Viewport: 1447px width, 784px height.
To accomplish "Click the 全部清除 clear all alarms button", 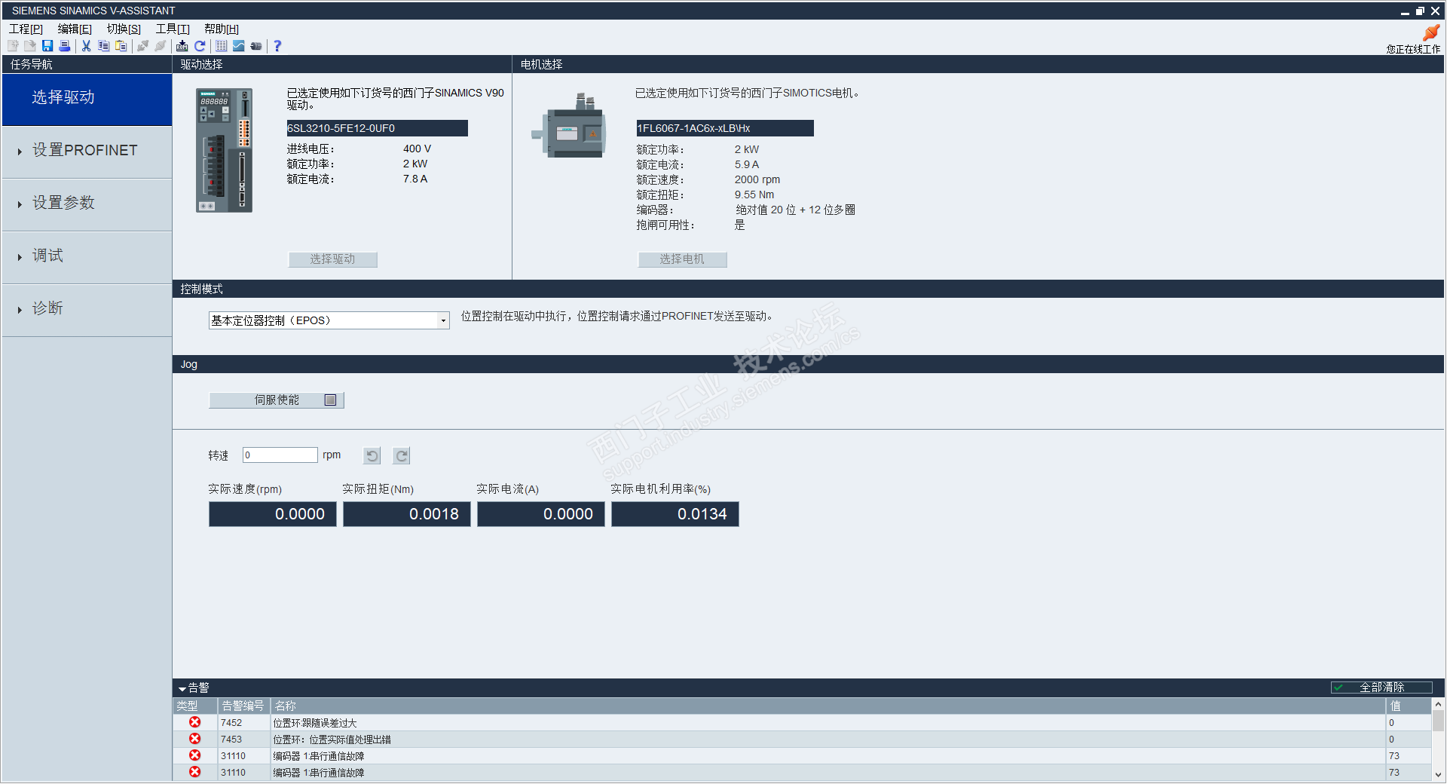I will (1381, 688).
